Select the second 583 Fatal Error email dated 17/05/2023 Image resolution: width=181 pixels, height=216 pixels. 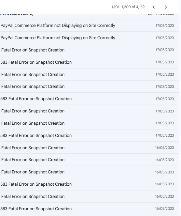89,99
